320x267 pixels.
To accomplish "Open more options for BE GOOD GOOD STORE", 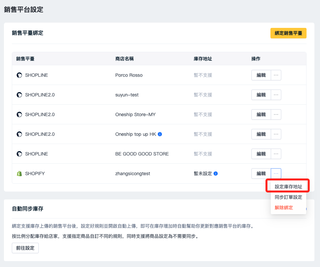I will [x=276, y=154].
